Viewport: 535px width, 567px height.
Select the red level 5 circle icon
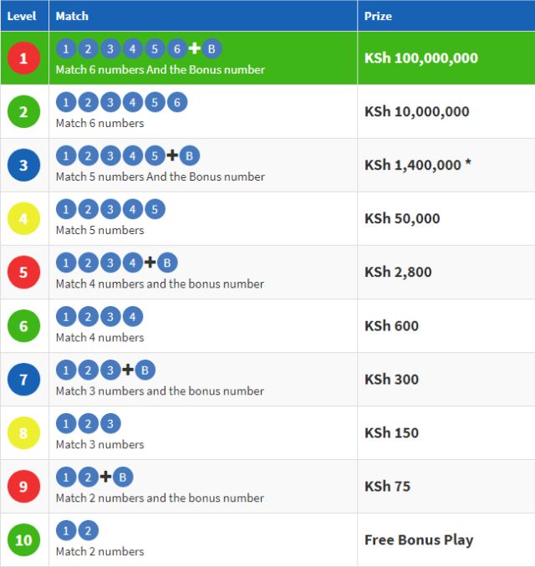(23, 273)
